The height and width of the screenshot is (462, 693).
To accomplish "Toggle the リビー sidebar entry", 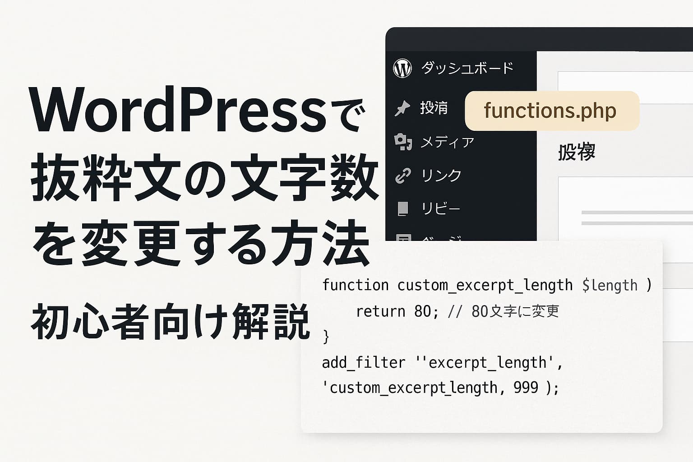I will (x=441, y=208).
